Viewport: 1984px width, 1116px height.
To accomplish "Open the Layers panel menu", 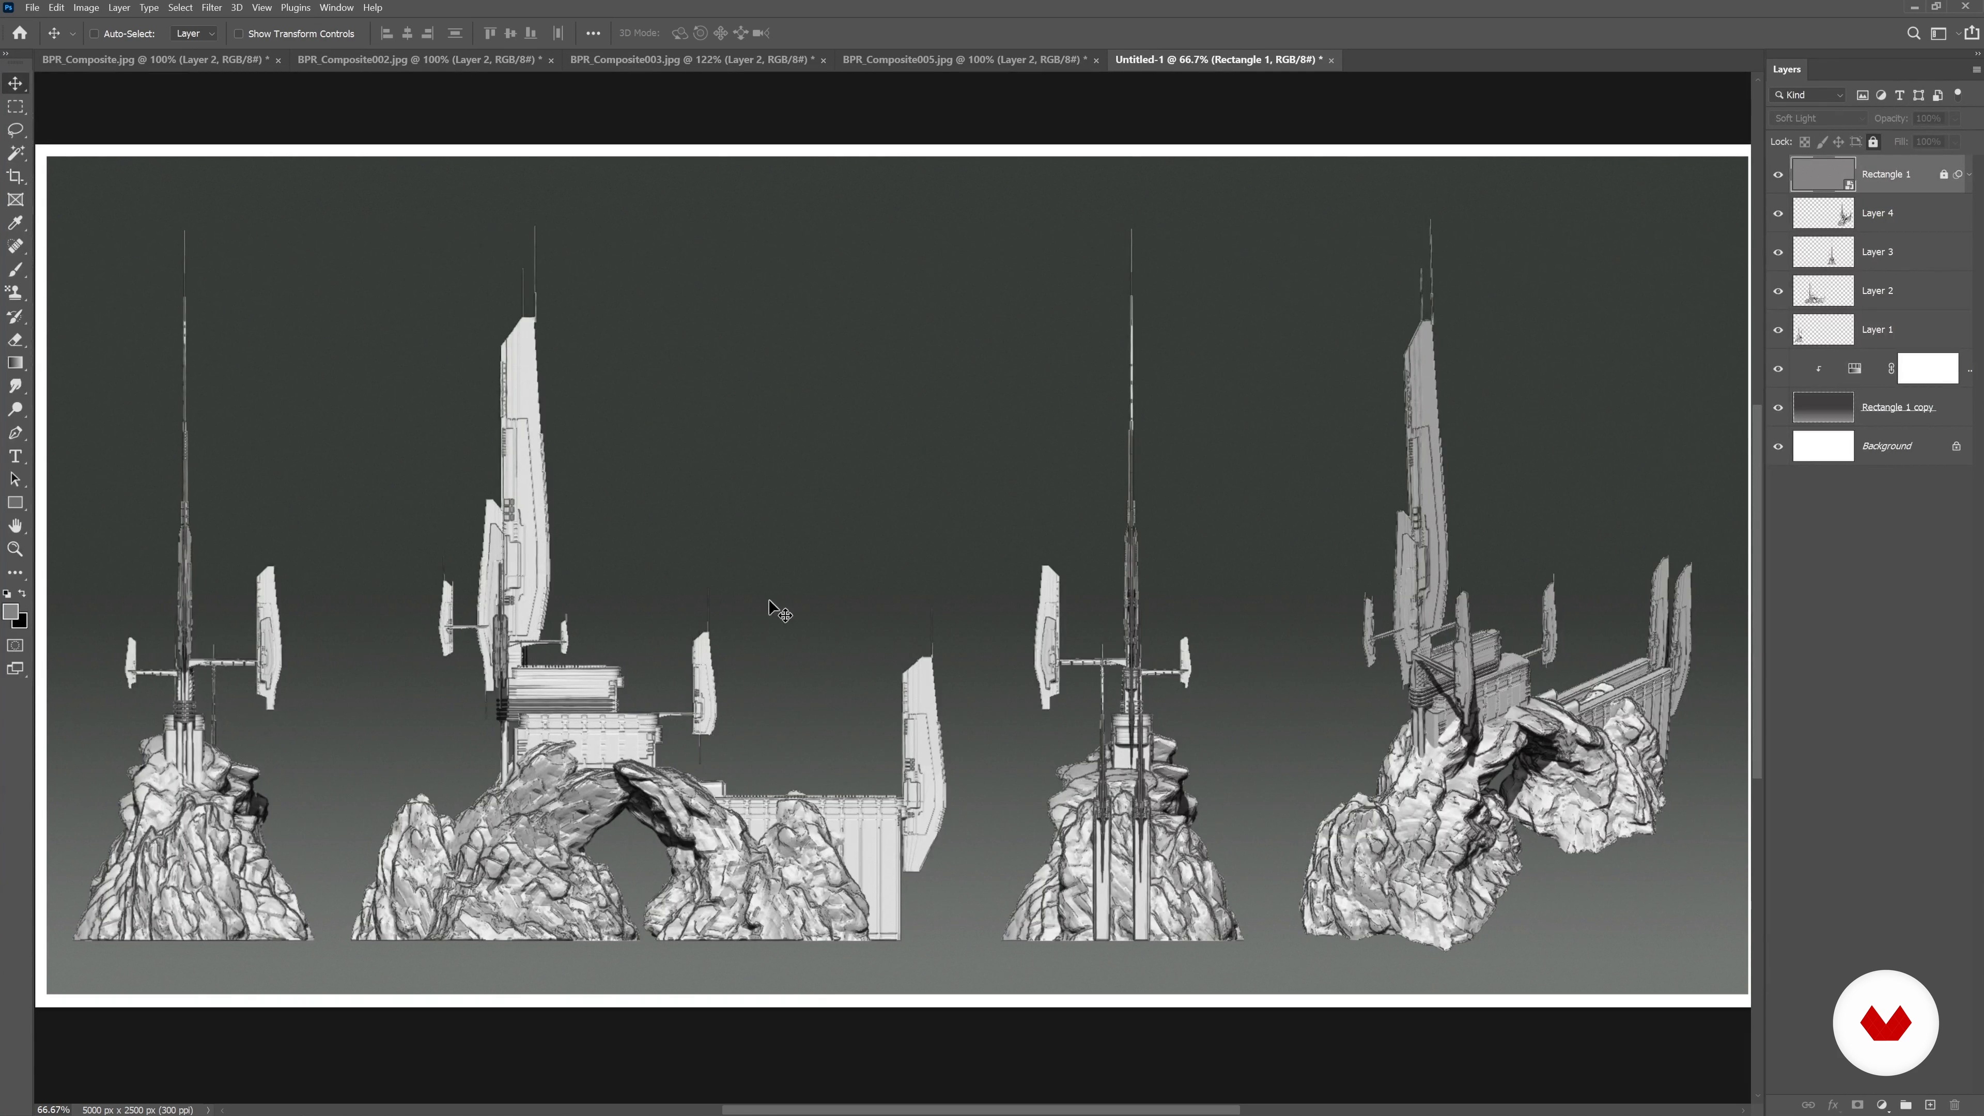I will tap(1976, 69).
